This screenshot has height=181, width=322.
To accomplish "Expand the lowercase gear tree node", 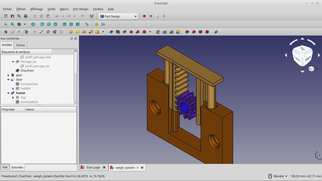I will 8,75.
